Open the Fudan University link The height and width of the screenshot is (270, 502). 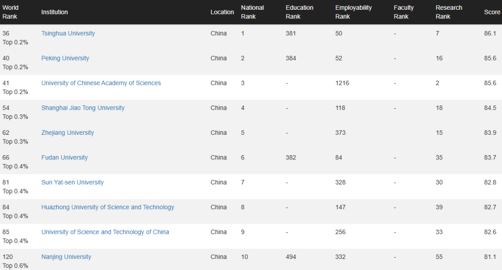tap(64, 158)
